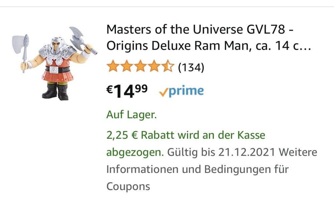
Task: Click the 'abgezogen.' green coupon text
Action: pos(135,153)
